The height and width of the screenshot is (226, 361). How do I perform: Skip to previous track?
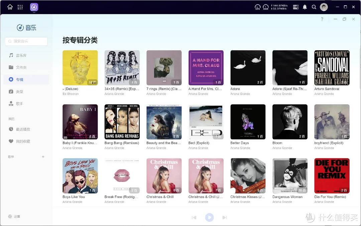point(194,218)
